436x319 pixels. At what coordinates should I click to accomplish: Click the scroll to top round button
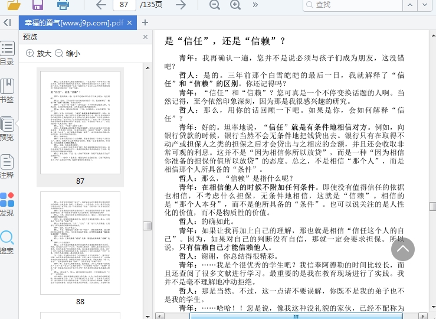(403, 249)
